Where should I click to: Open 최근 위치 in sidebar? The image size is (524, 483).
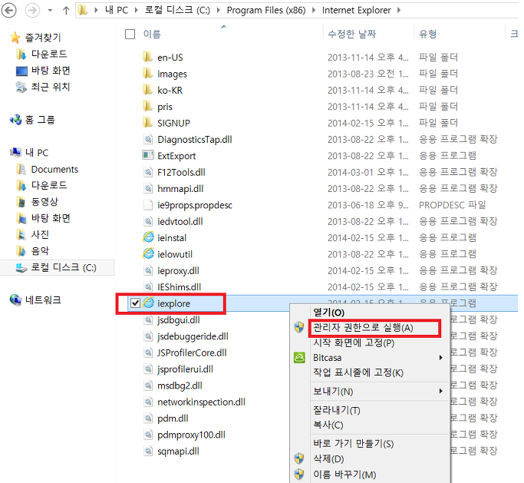pos(51,87)
